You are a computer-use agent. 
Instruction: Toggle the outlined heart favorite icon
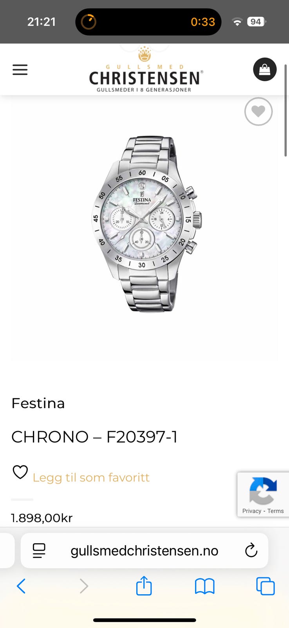coord(20,472)
